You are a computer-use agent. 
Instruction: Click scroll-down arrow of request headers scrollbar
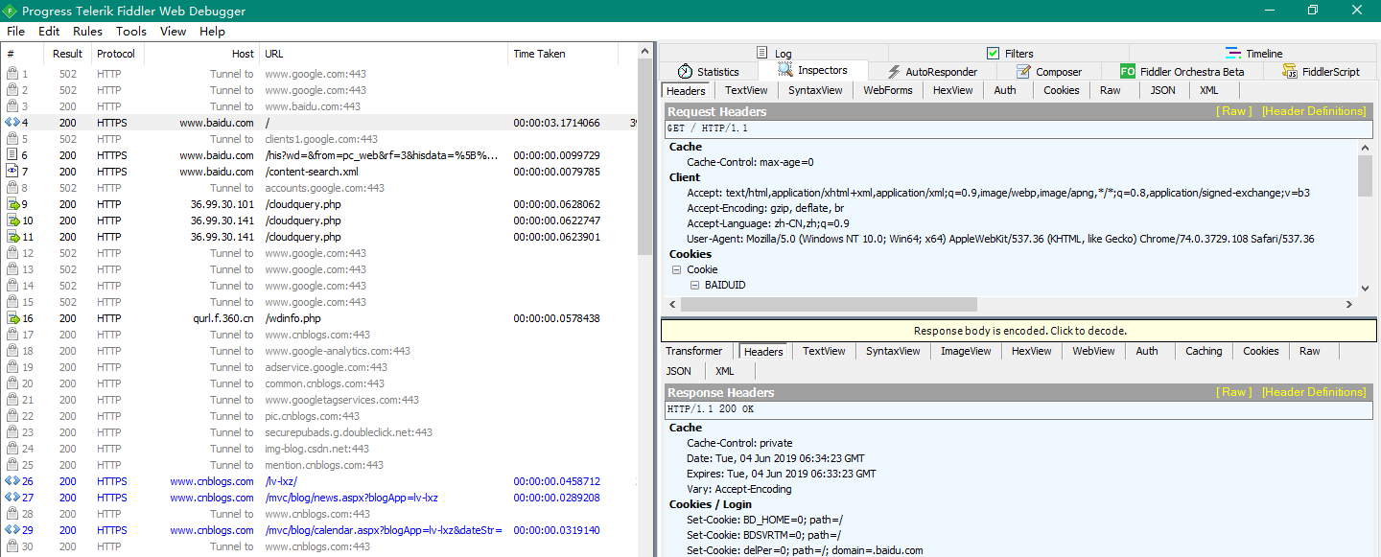1365,288
